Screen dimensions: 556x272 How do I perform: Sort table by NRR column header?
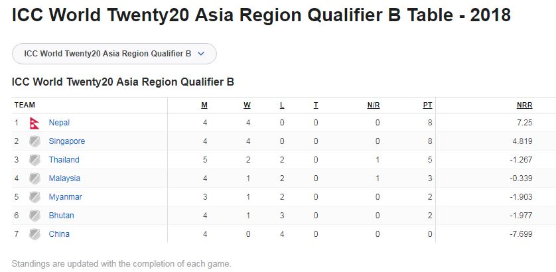(x=524, y=105)
